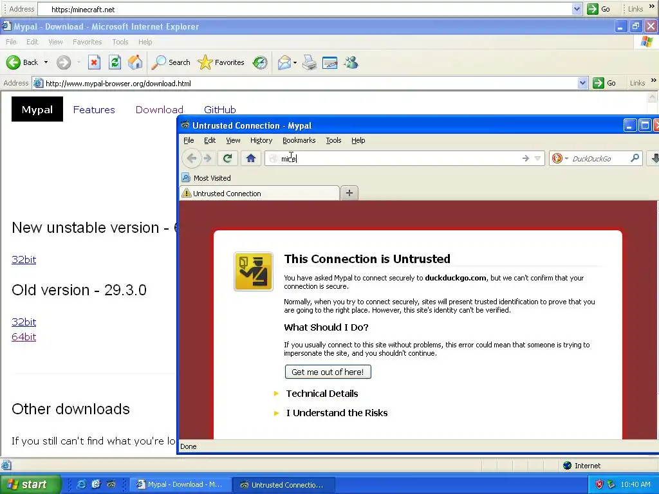Click the Windows start button
This screenshot has width=659, height=494.
click(30, 484)
